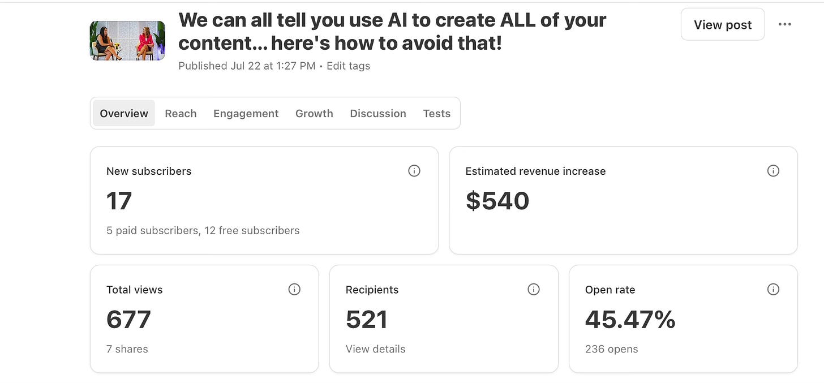Click the Edit tags link
This screenshot has height=383, width=824.
348,66
